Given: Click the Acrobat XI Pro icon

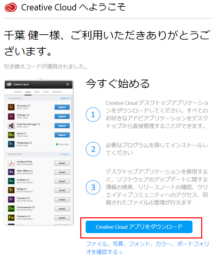Looking at the screenshot, I should coord(11,163).
